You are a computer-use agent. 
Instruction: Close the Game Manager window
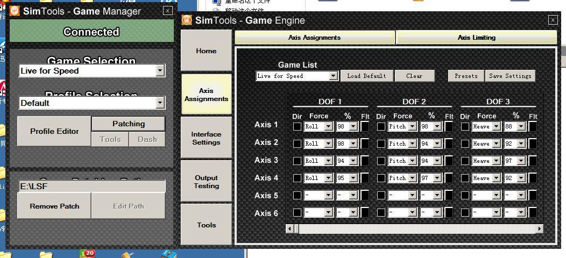(x=168, y=10)
